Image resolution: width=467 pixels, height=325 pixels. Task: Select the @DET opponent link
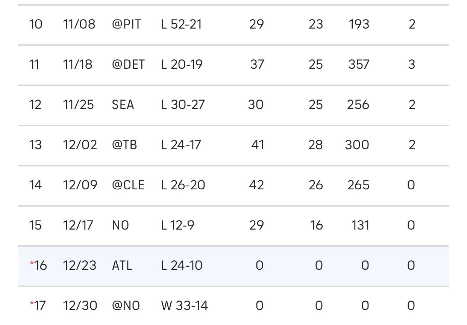[x=128, y=65]
